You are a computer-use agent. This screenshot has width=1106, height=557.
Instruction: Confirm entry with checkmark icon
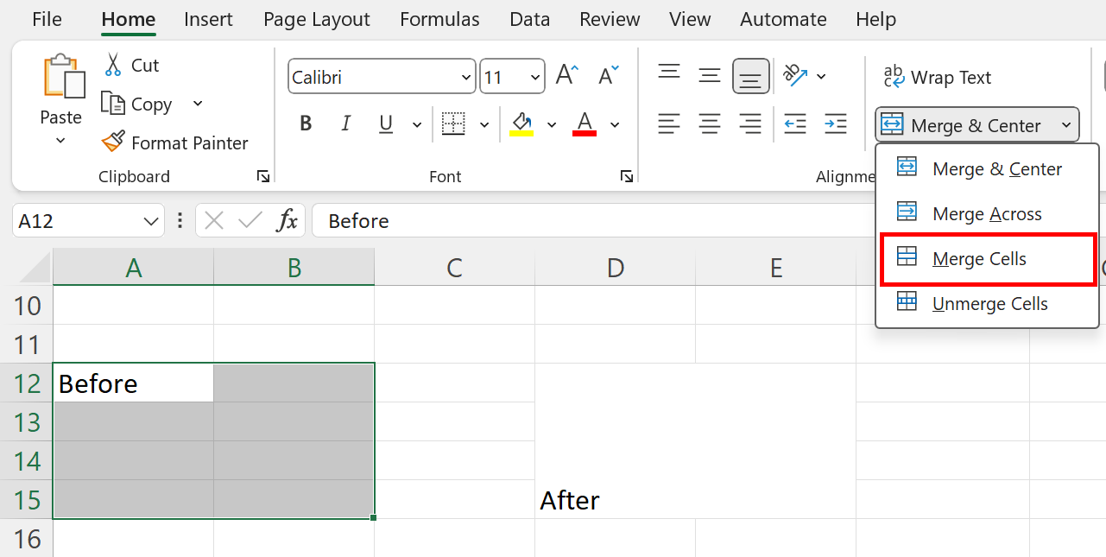click(x=250, y=220)
